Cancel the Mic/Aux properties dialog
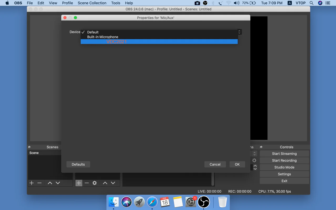 click(x=215, y=164)
